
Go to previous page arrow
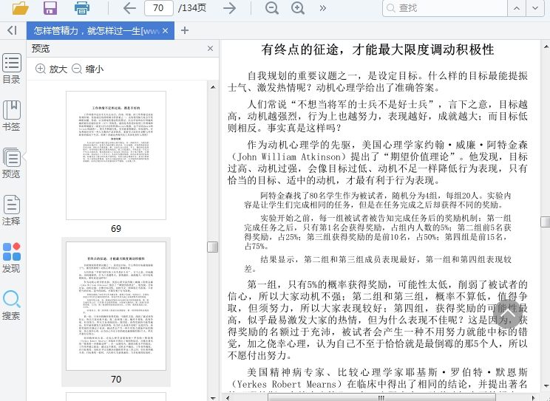(129, 8)
